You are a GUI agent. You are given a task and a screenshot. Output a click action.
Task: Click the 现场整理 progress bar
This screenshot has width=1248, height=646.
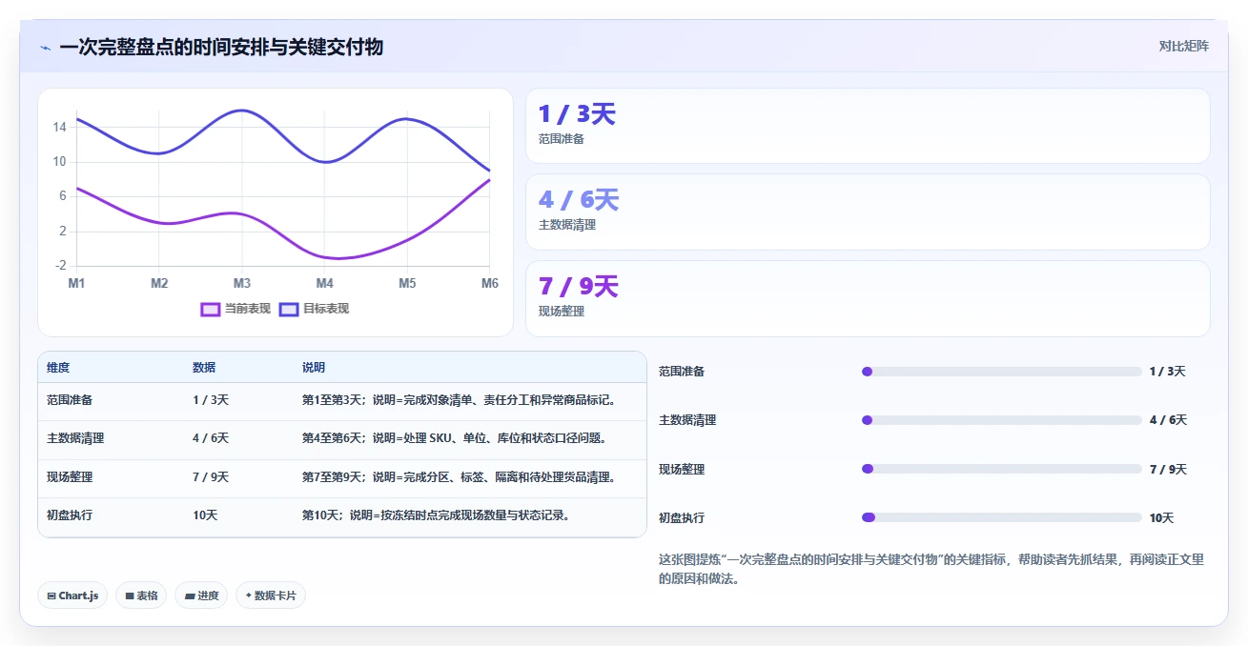click(x=1001, y=469)
